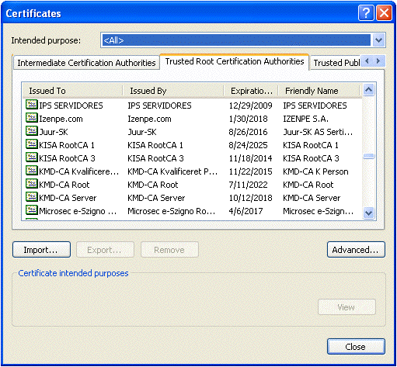
Task: Sort by Issued To column header
Action: coord(72,91)
